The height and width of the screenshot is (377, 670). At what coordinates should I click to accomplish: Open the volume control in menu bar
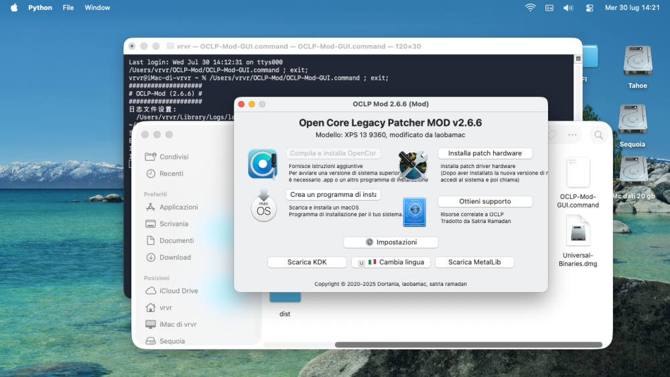tap(568, 7)
